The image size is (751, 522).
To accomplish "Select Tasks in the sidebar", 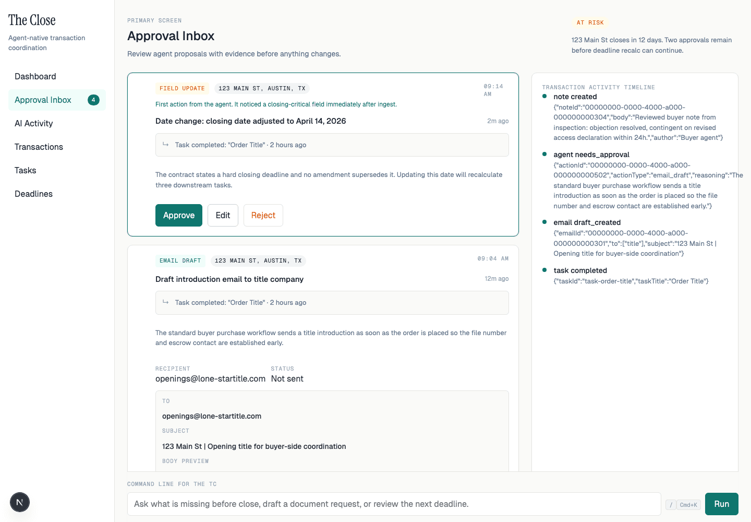I will pos(25,170).
